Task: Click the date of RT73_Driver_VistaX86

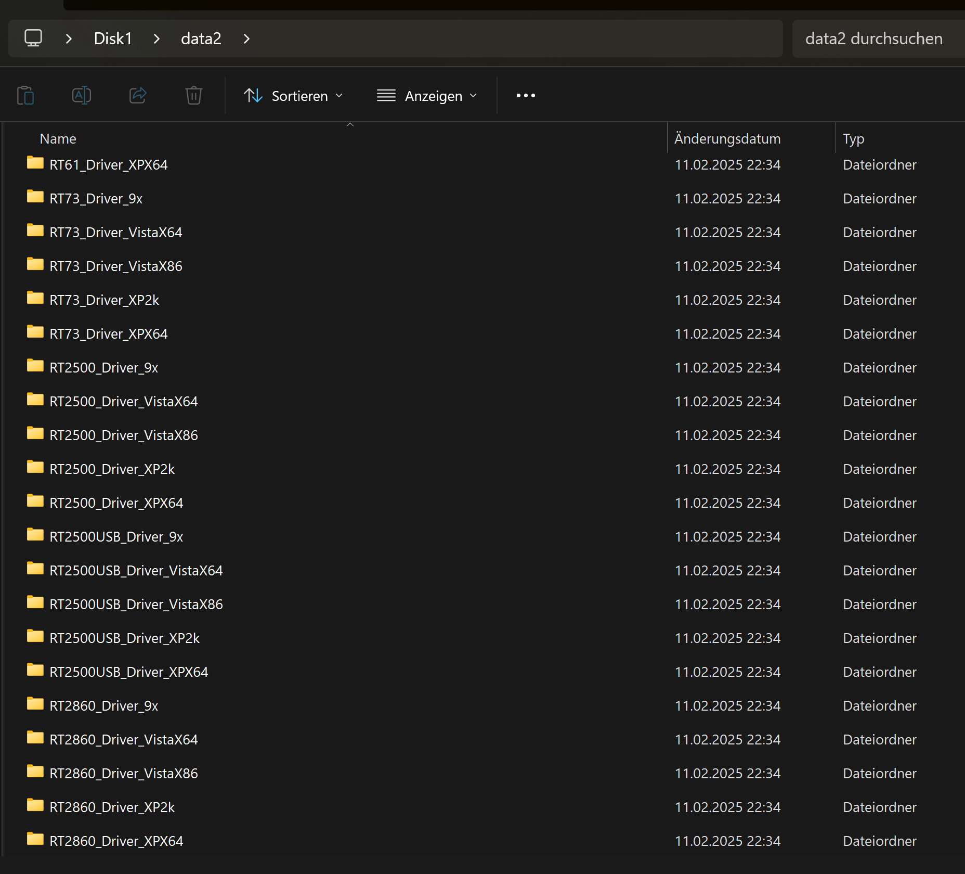Action: [x=728, y=266]
